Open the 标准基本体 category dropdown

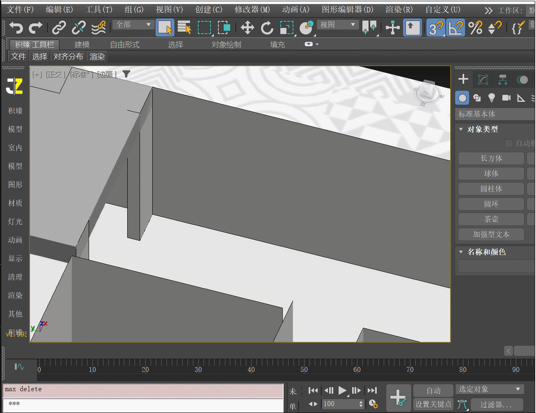coord(495,114)
